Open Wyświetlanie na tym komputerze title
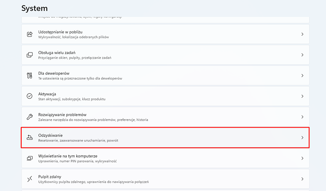326x191 pixels. [x=68, y=156]
